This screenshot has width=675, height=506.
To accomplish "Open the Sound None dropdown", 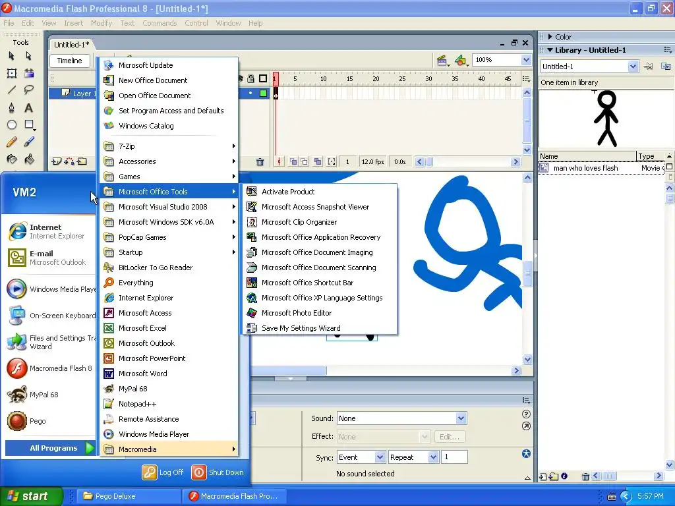I will 461,418.
